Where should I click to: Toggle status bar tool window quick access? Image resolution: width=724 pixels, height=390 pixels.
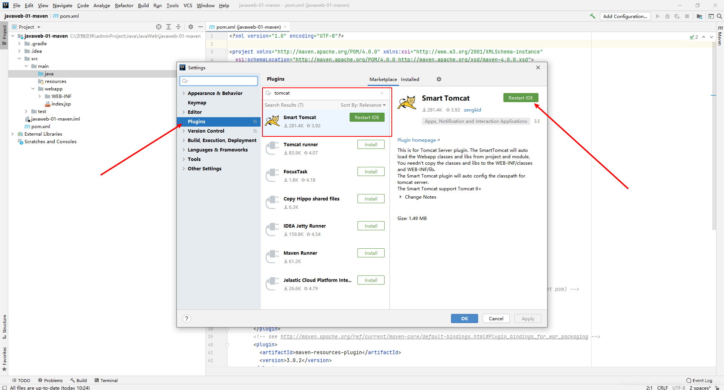click(x=5, y=387)
